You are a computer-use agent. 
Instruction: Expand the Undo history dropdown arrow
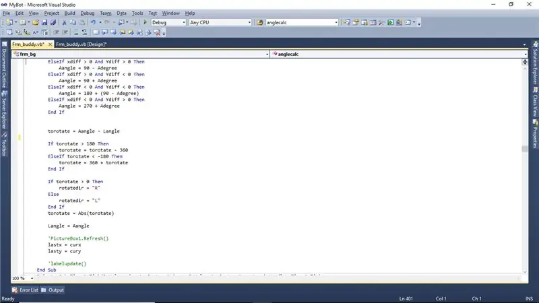click(100, 22)
